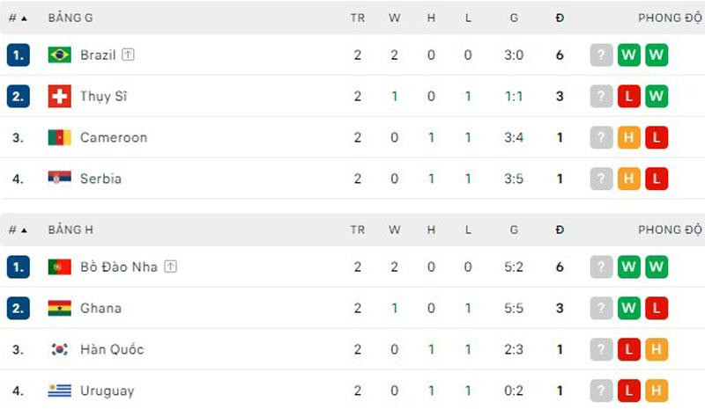Click the Ghana flag icon
This screenshot has height=409, width=705.
[x=59, y=308]
